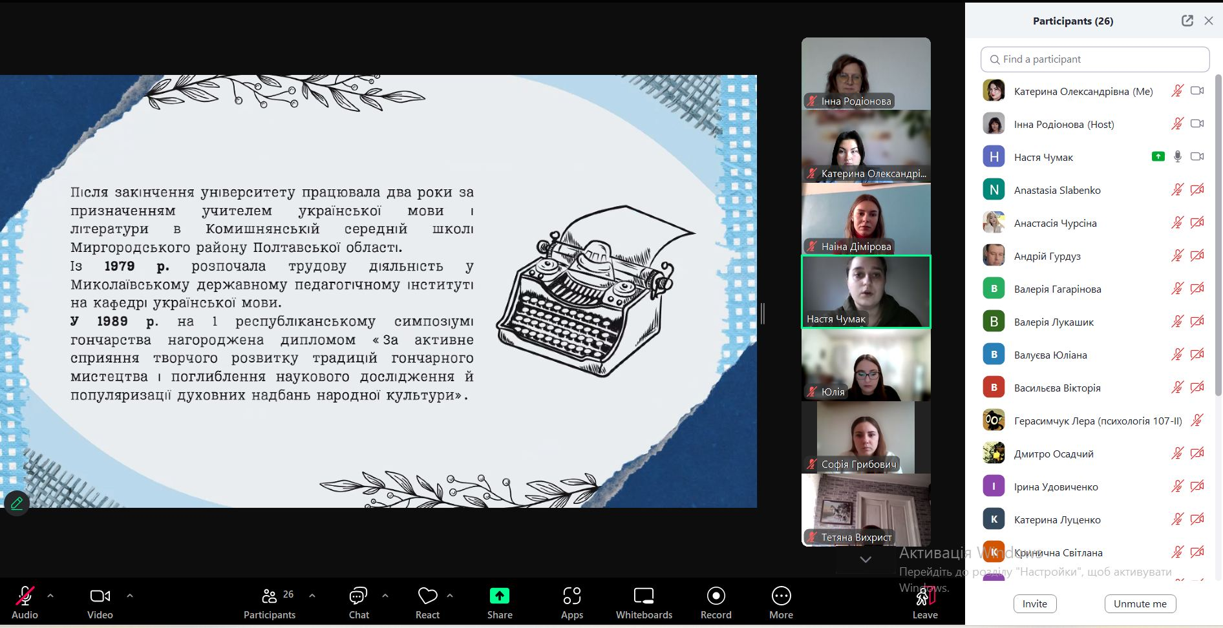Image resolution: width=1223 pixels, height=628 pixels.
Task: Start recording with the Record icon
Action: (x=716, y=596)
